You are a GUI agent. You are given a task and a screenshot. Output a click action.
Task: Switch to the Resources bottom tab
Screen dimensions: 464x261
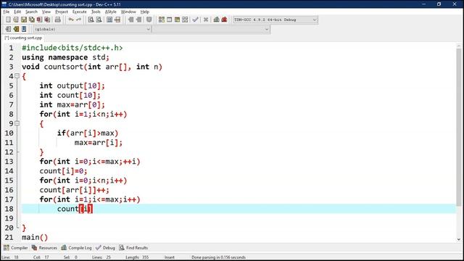[x=44, y=248]
